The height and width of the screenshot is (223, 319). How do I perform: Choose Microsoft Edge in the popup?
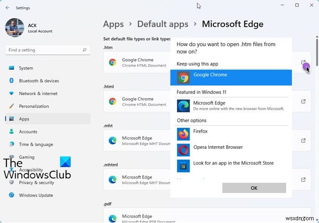(x=232, y=106)
